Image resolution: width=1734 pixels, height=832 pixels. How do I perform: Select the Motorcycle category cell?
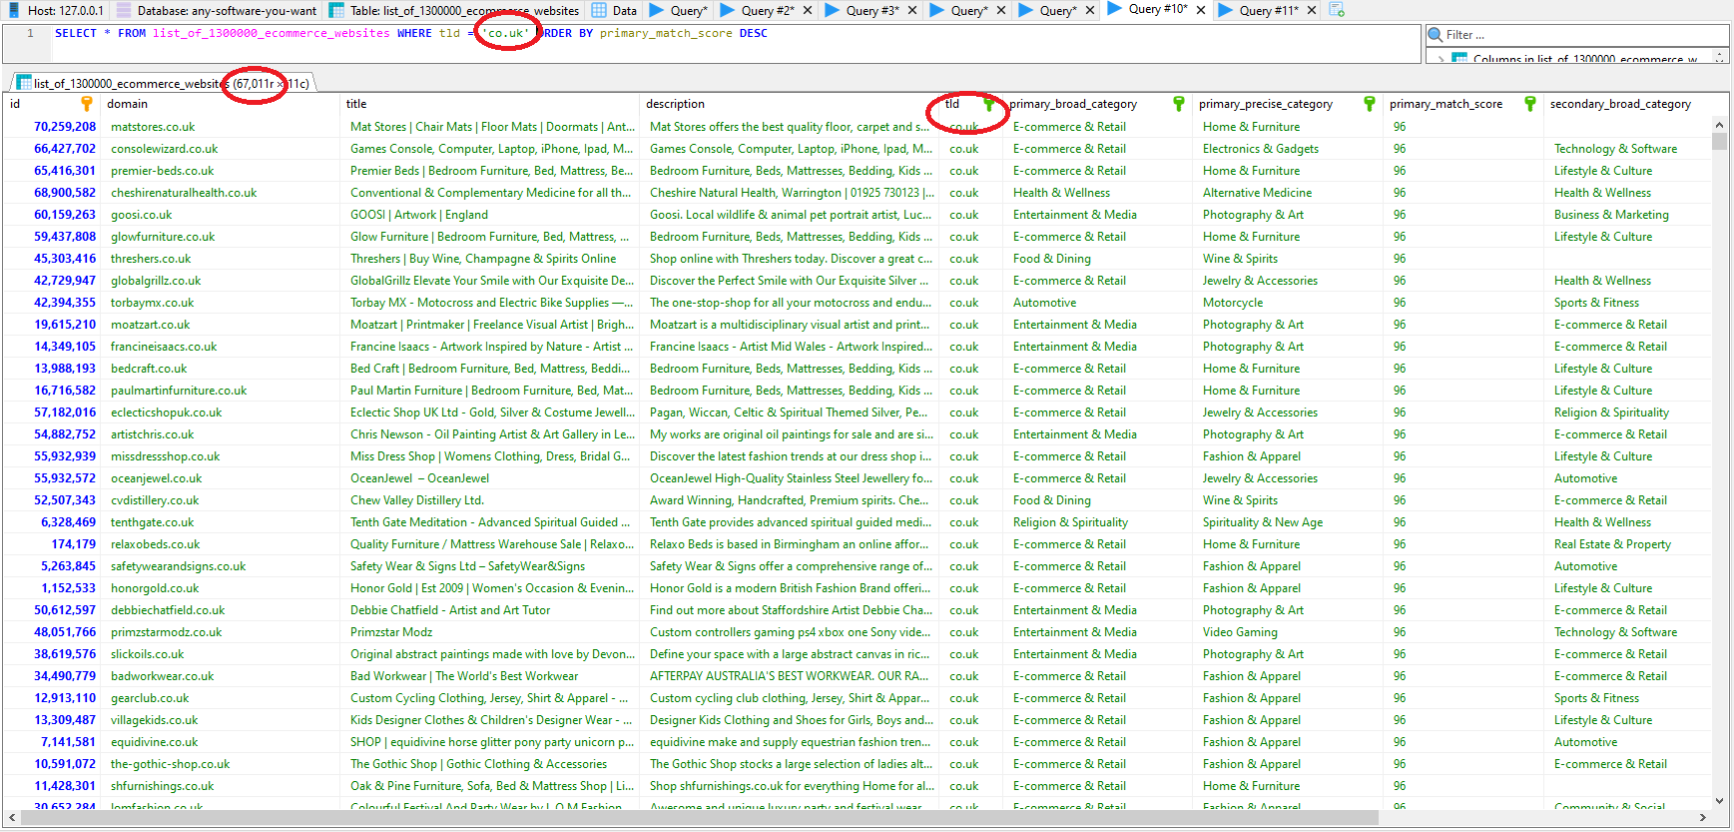click(x=1288, y=303)
